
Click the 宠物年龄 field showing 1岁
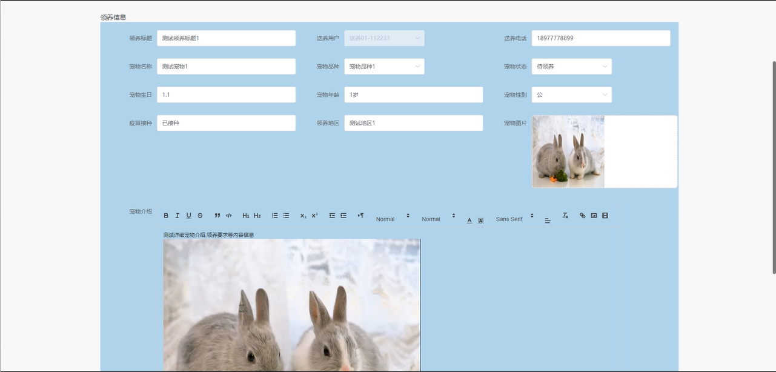[414, 95]
